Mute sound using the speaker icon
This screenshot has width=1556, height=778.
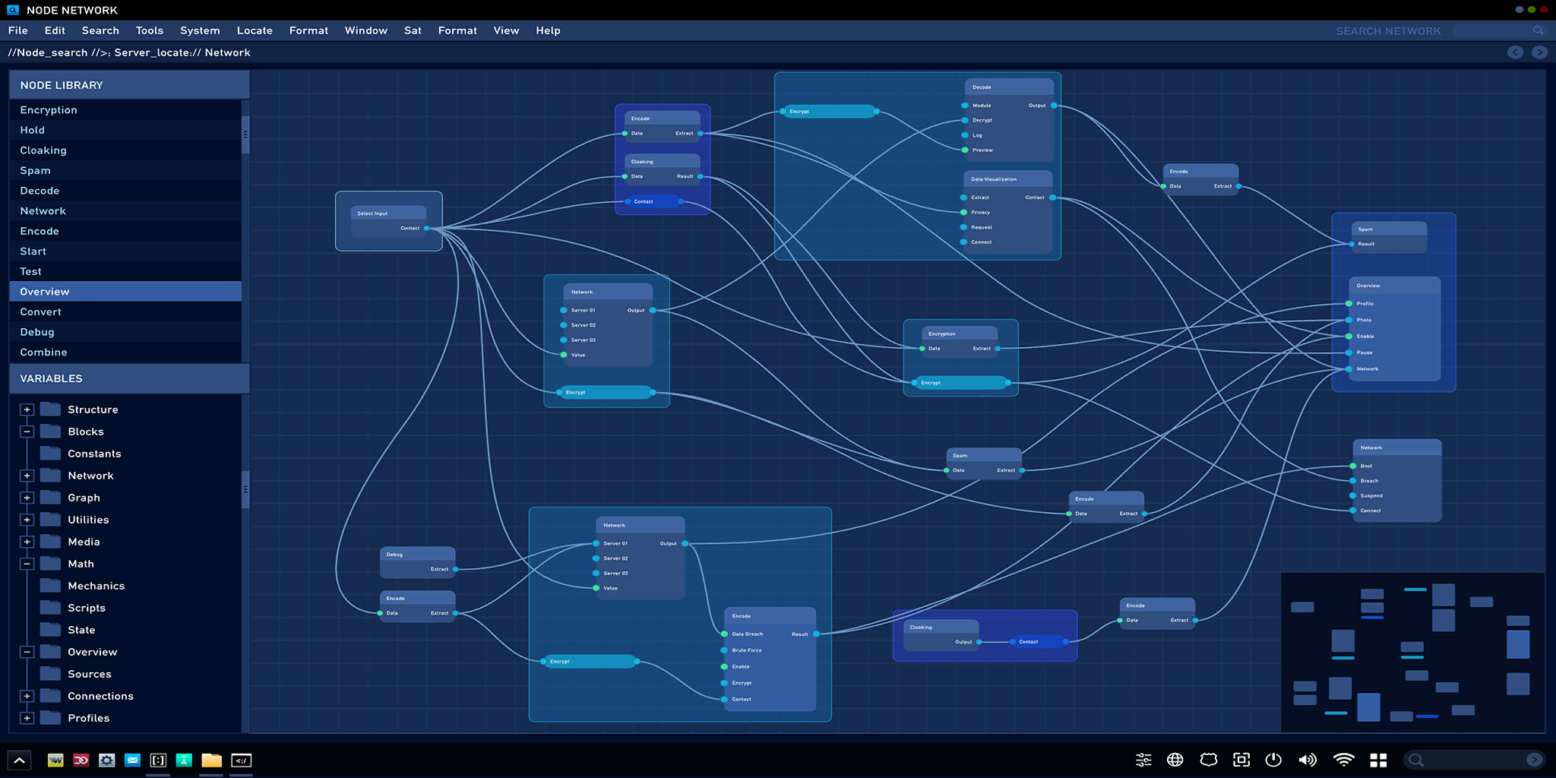pyautogui.click(x=1308, y=760)
